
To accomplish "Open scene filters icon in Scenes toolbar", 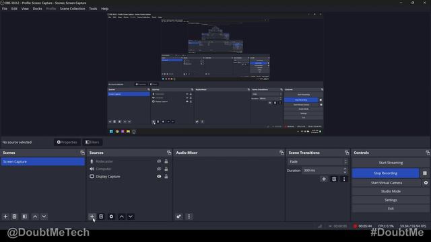I will coord(25,216).
